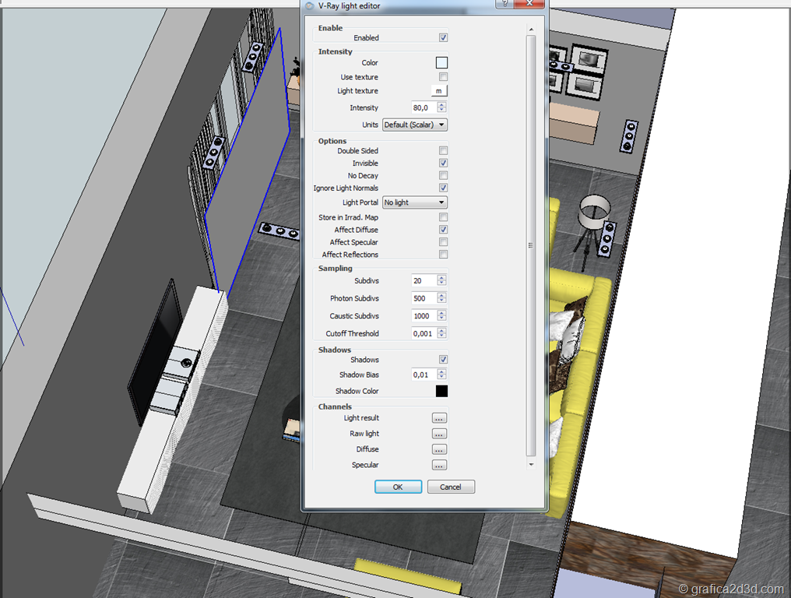Click the Intensity value field
This screenshot has height=598, width=791.
click(x=424, y=107)
